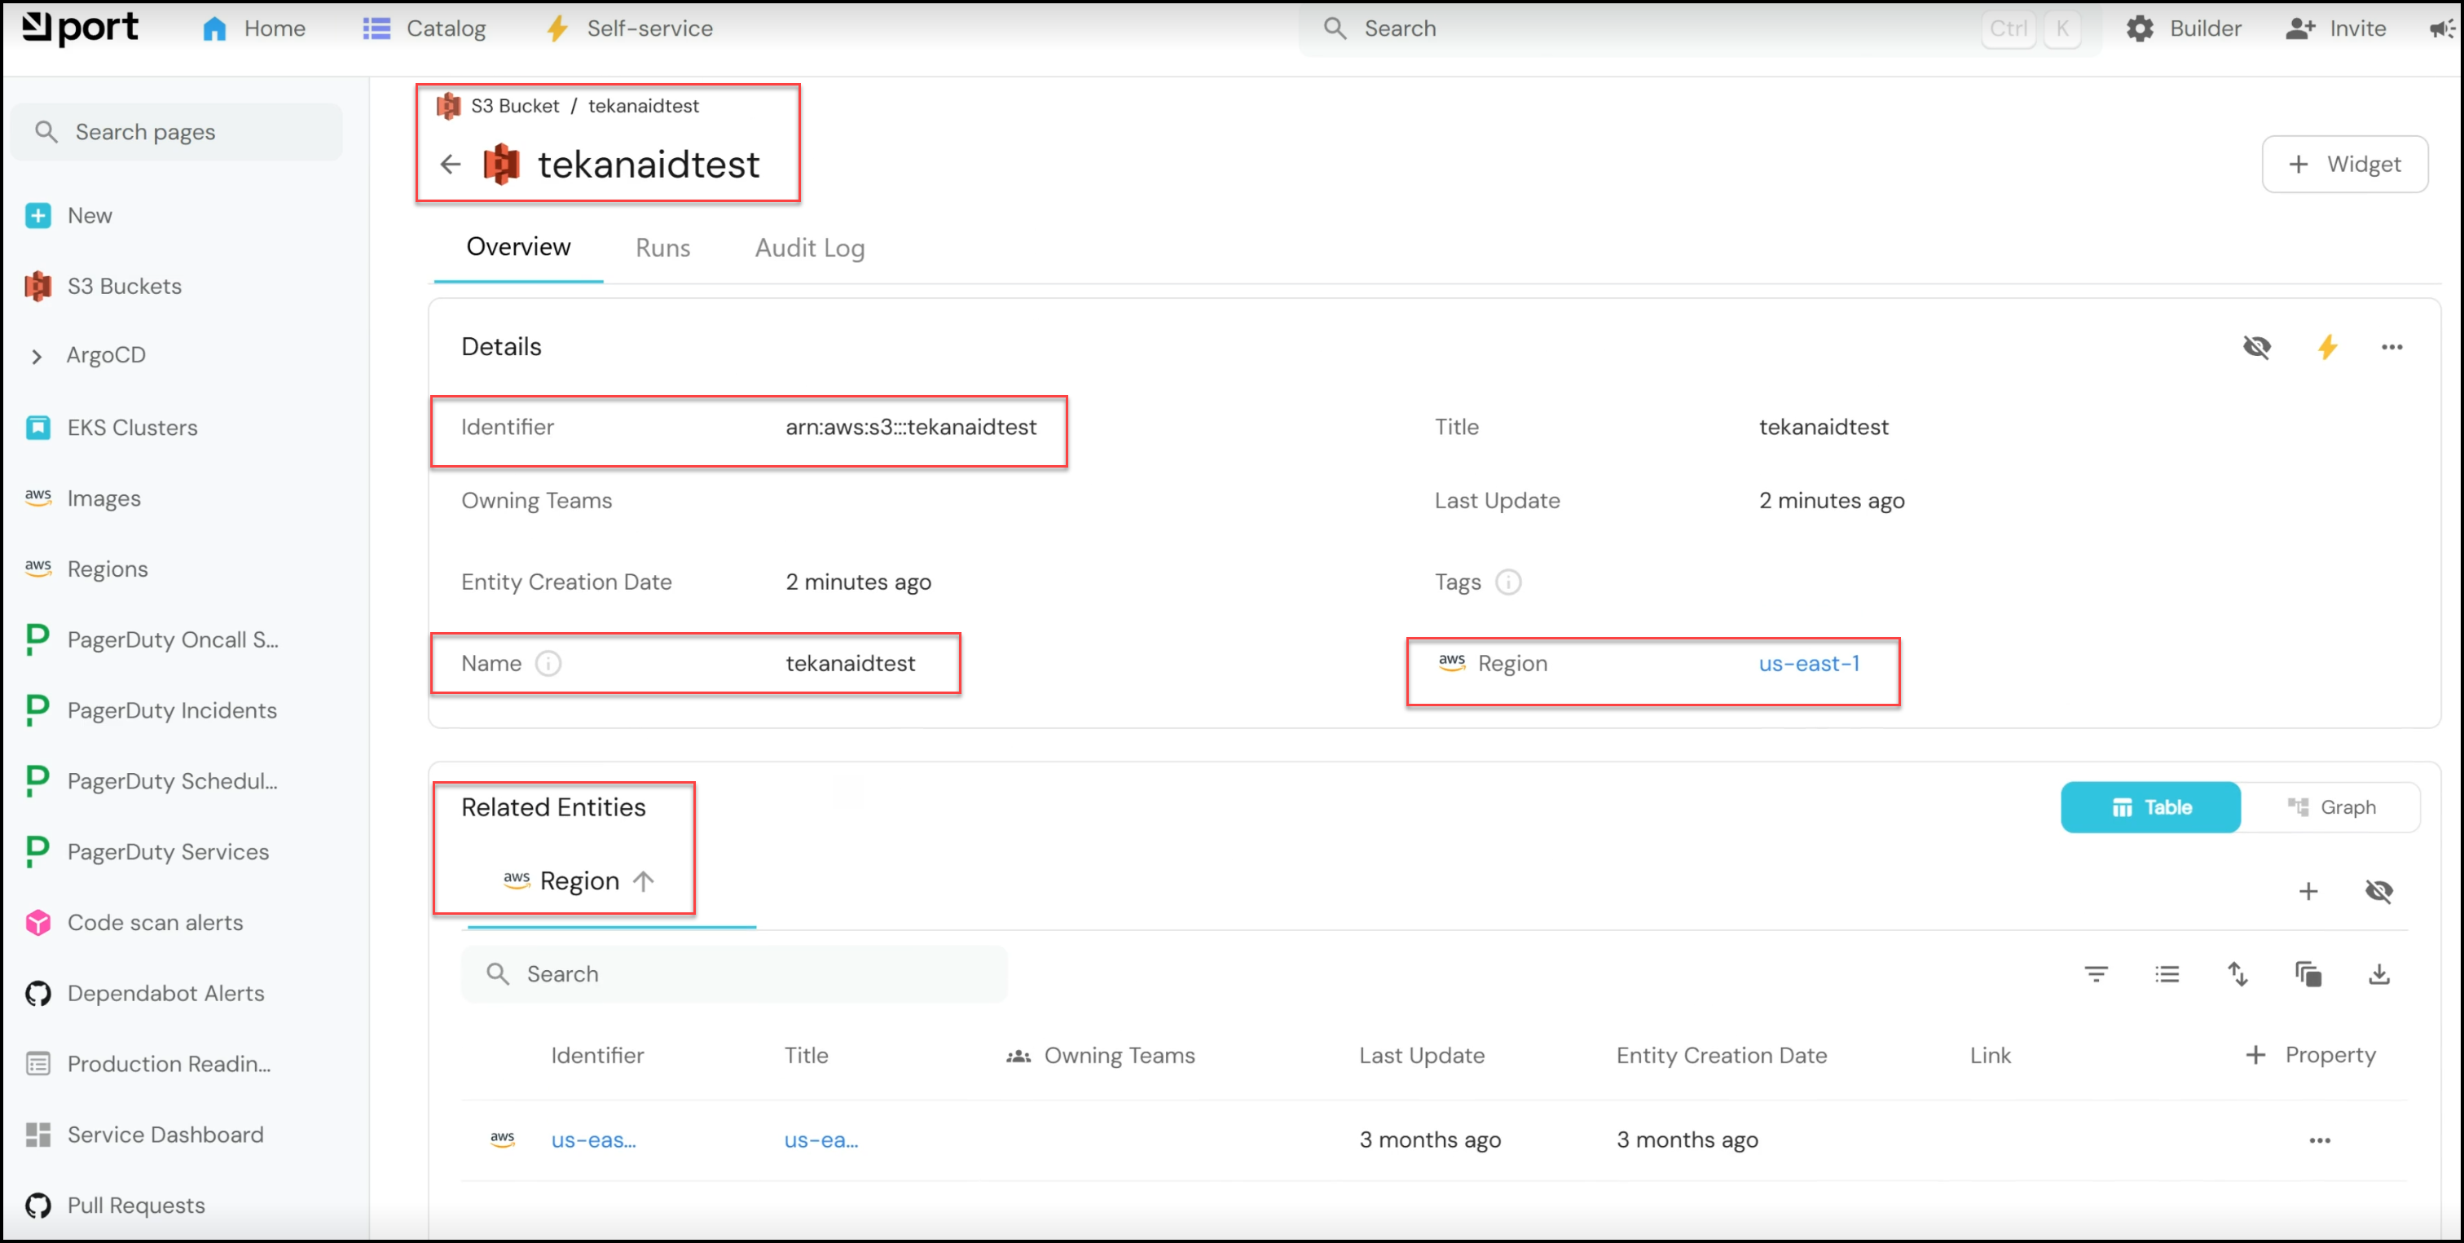The width and height of the screenshot is (2464, 1243).
Task: Add a new Property column
Action: (2310, 1056)
